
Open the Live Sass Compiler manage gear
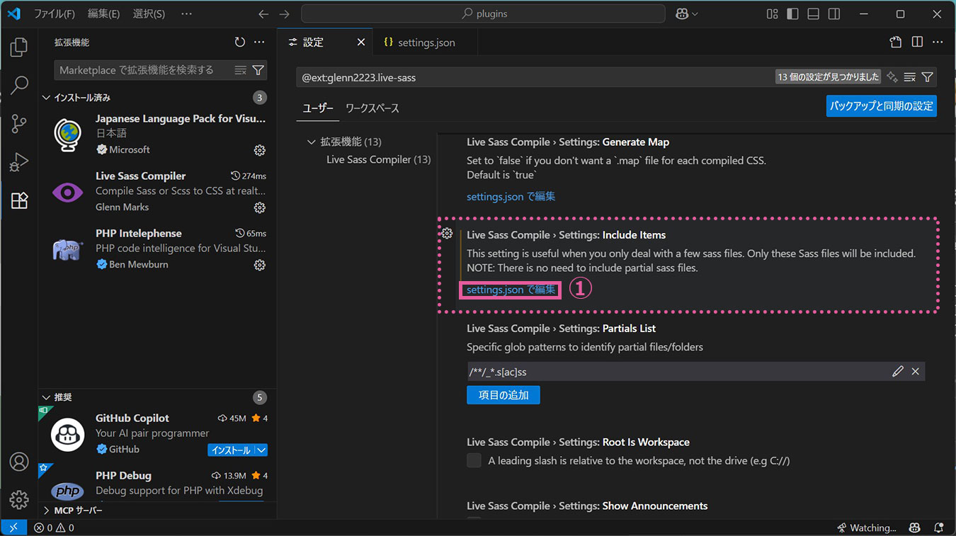coord(260,207)
